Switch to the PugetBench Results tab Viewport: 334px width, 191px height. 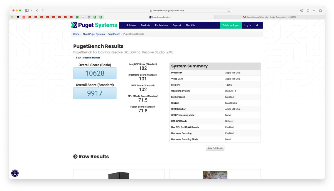[x=159, y=17]
